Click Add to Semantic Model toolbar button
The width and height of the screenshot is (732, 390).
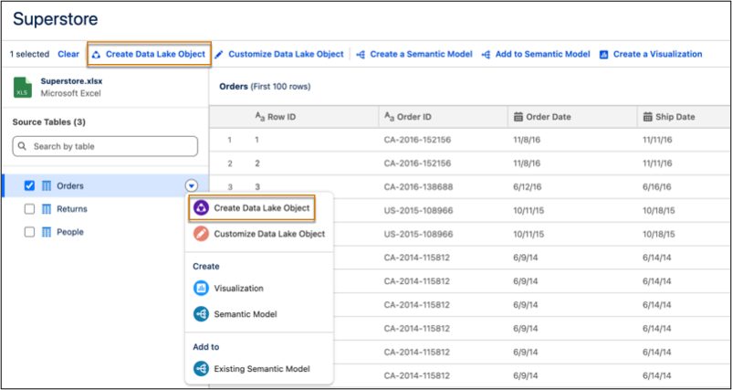point(536,54)
